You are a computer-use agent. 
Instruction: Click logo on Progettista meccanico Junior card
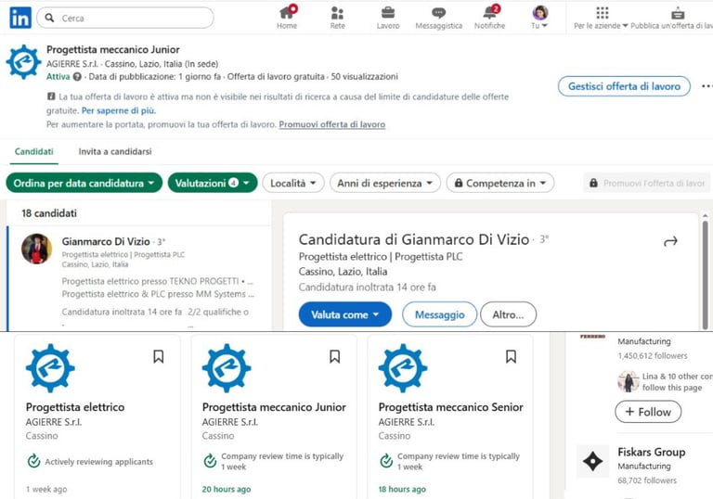point(227,368)
